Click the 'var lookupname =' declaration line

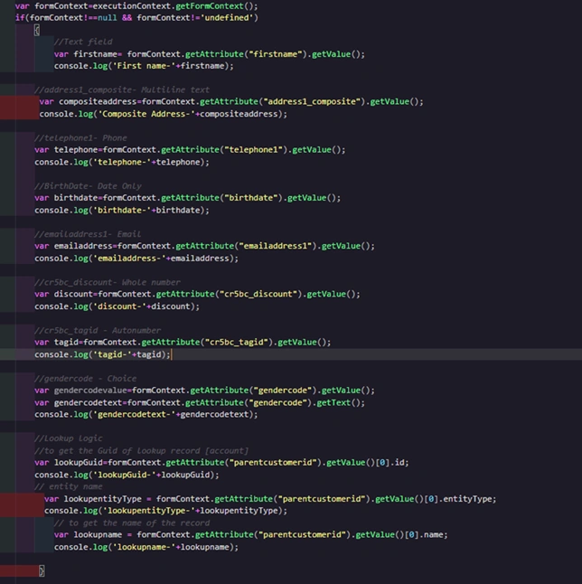tap(250, 535)
